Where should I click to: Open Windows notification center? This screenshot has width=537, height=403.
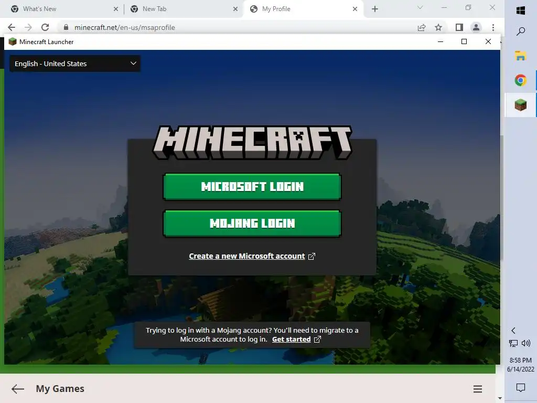click(x=521, y=387)
